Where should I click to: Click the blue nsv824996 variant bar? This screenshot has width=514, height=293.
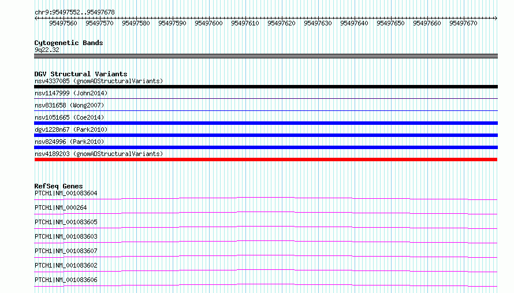[x=266, y=147]
